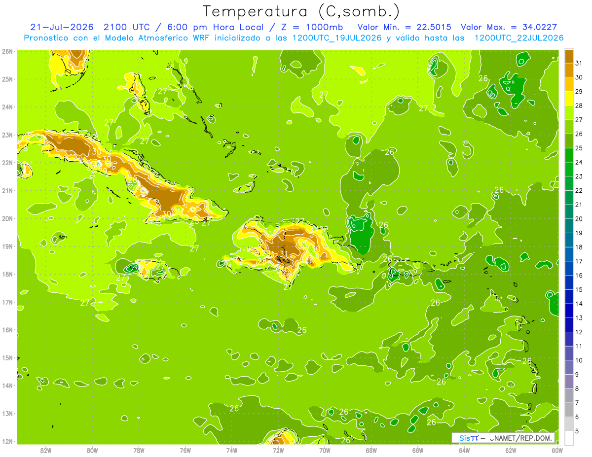
Task: Click the dark green cool patch east of Hispaniola
Action: pos(361,234)
